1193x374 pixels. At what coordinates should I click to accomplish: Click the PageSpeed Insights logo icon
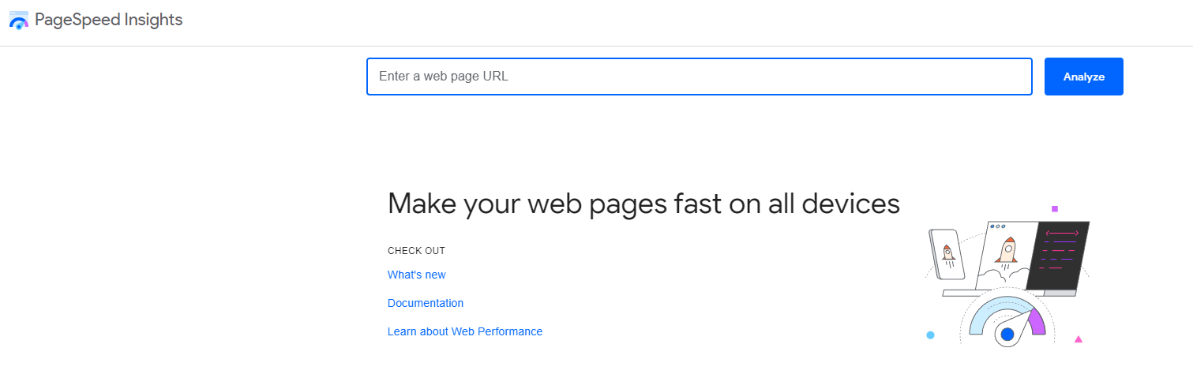point(19,21)
